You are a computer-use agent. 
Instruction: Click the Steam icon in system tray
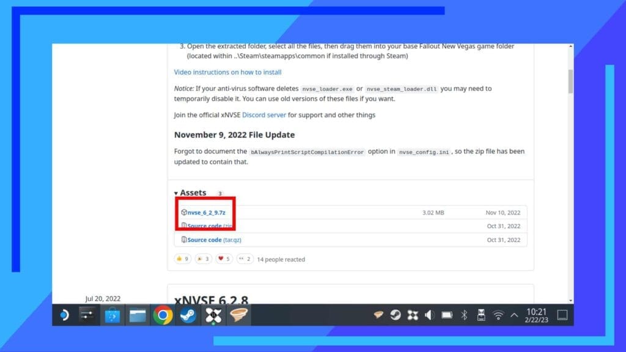(x=396, y=315)
